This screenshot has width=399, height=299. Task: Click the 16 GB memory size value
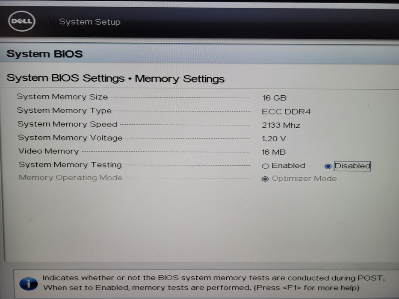pyautogui.click(x=274, y=98)
